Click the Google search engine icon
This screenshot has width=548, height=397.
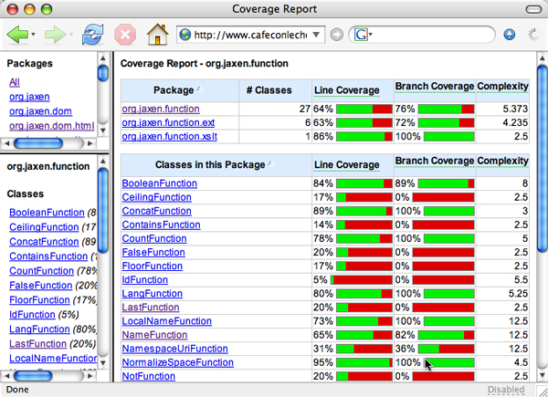(x=361, y=35)
